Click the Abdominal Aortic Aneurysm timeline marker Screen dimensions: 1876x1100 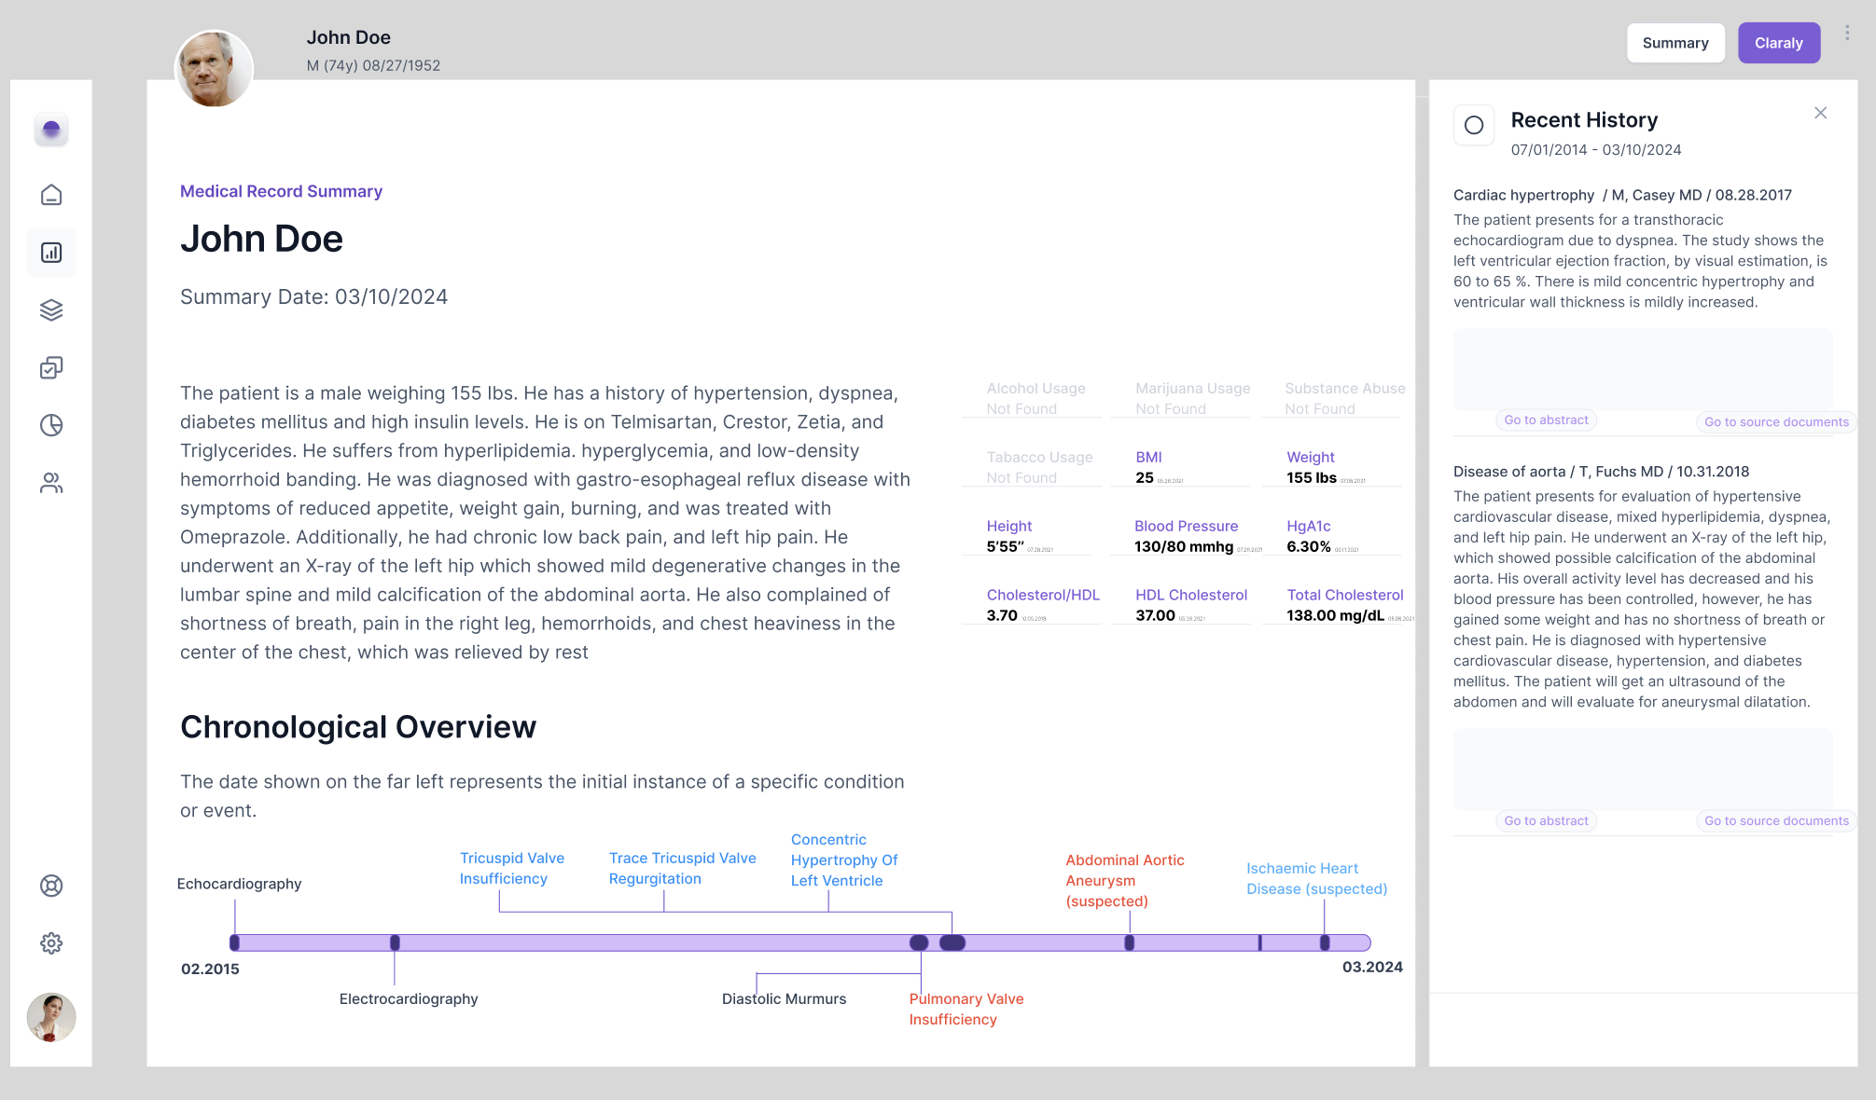pyautogui.click(x=1129, y=942)
